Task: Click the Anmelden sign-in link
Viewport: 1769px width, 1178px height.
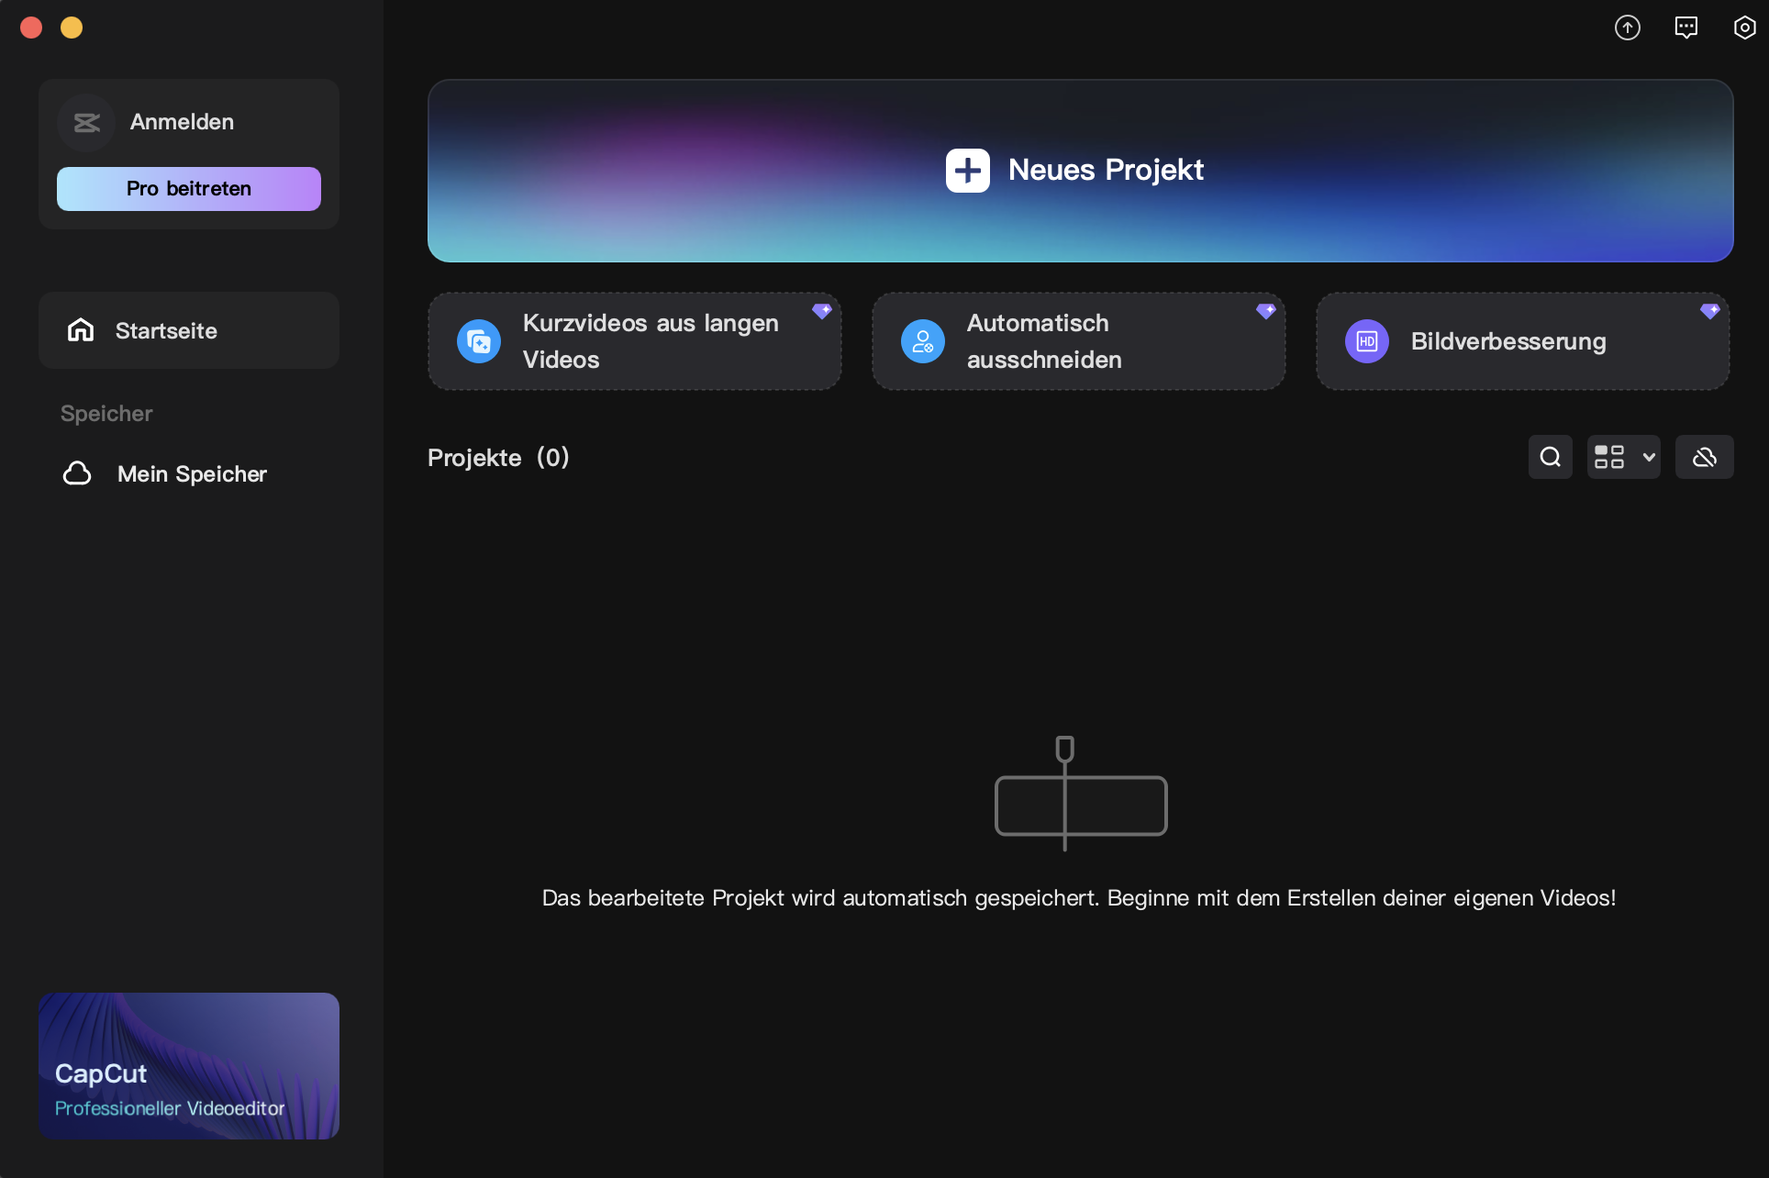Action: point(182,122)
